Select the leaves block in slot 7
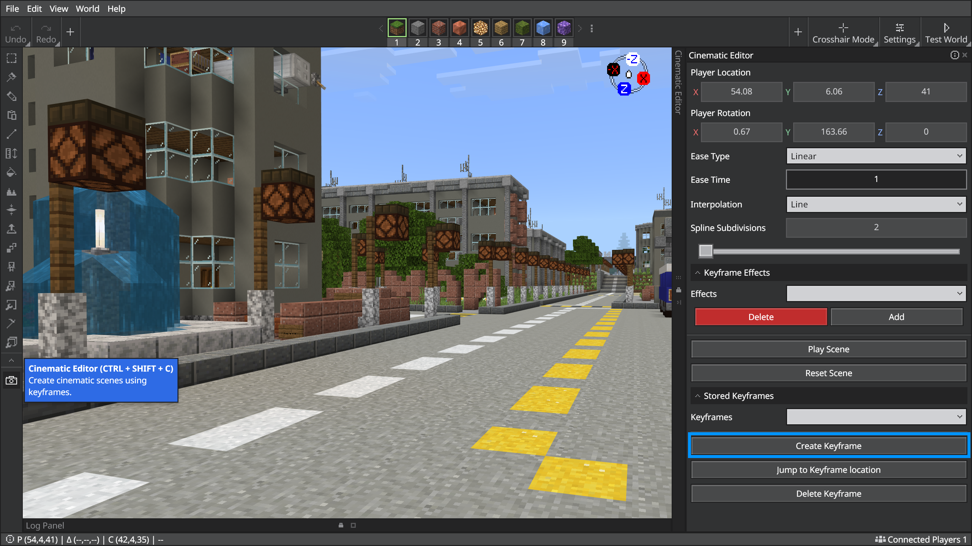 (x=522, y=28)
